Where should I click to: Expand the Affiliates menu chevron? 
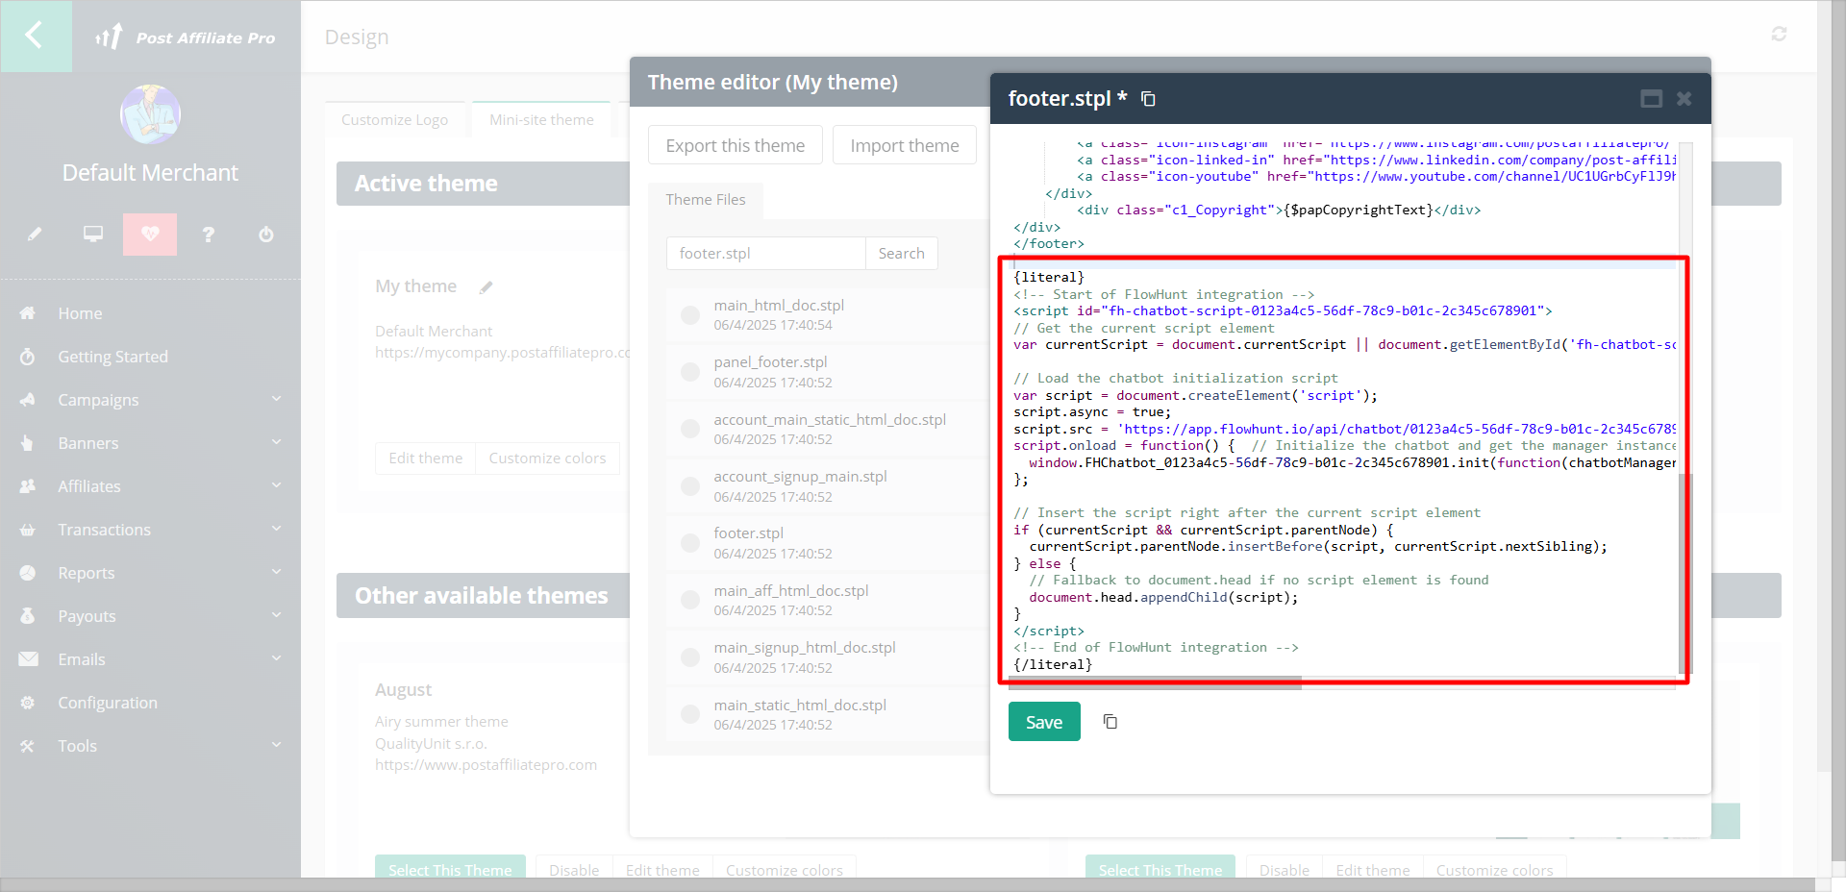pos(277,485)
